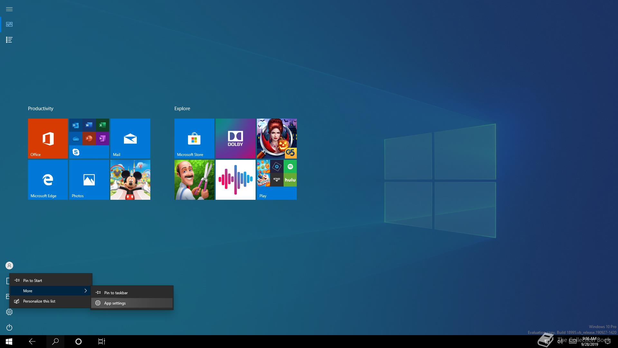Click the Cortana circle on taskbar
The width and height of the screenshot is (618, 348).
click(x=78, y=342)
